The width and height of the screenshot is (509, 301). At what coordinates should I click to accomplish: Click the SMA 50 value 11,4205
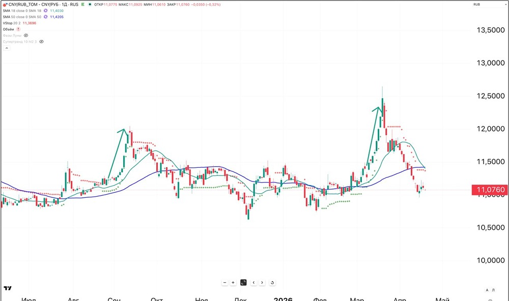[57, 17]
